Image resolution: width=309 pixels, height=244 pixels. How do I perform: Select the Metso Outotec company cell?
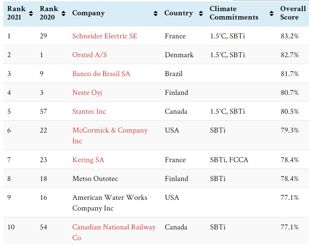[95, 179]
